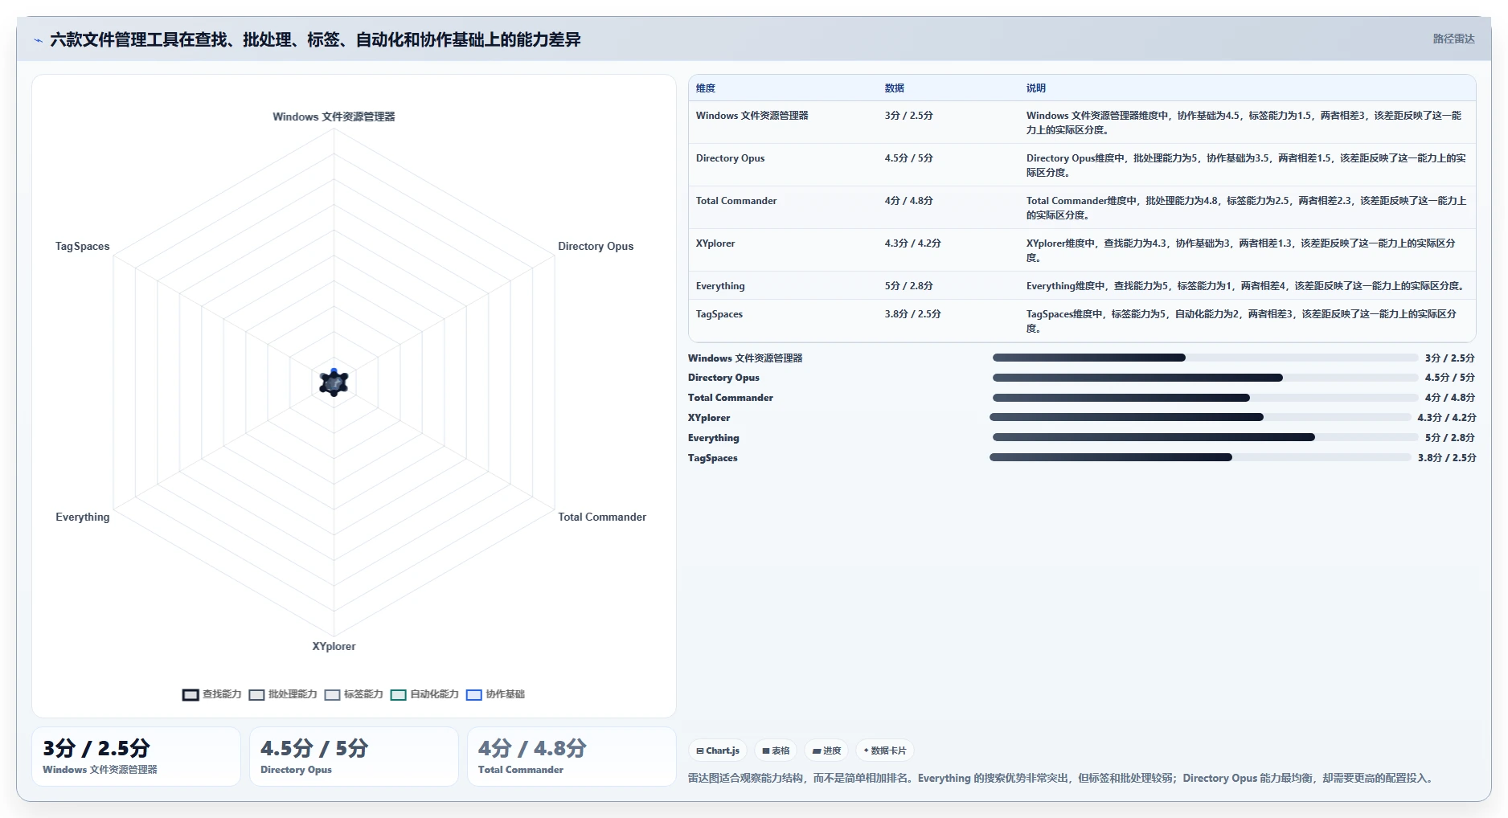This screenshot has height=818, width=1508.
Task: Toggle the 协作基础 legend entry
Action: pos(495,694)
